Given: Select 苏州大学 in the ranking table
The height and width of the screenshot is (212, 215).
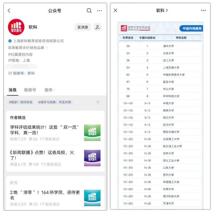Looking at the screenshot, I should [x=168, y=175].
